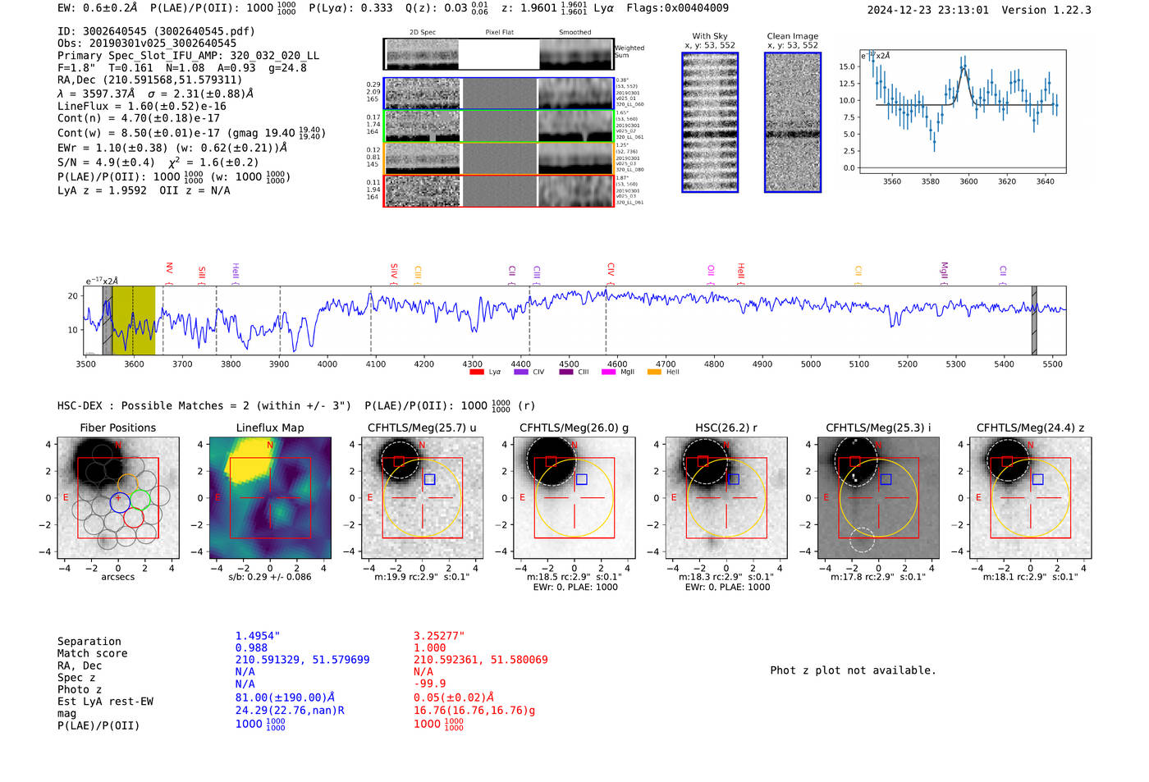
Task: Click the With Sky 2D image
Action: (x=710, y=122)
